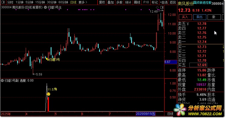Activate the 画线 drawing tool
Image resolution: width=226 pixels, height=118 pixels.
click(x=137, y=2)
